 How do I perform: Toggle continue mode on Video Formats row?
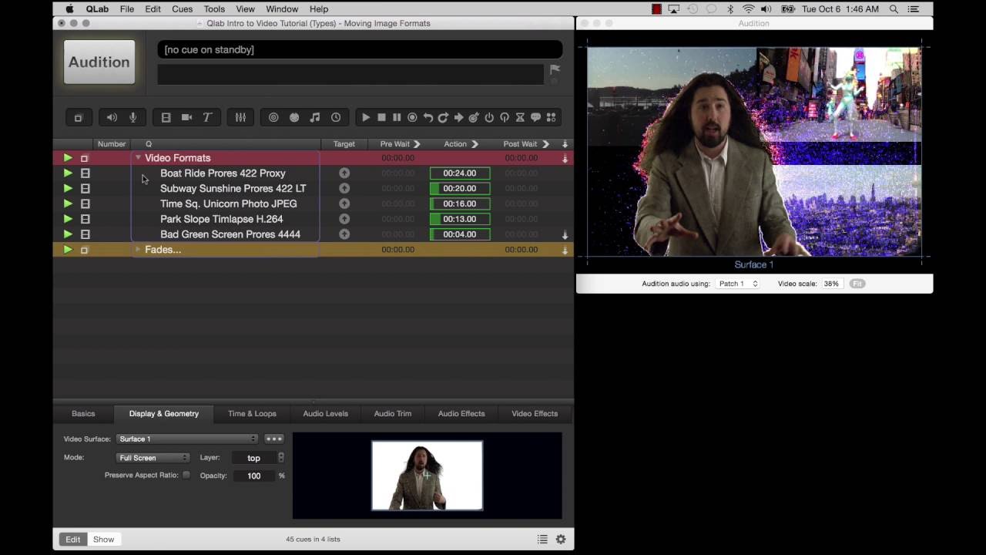565,158
